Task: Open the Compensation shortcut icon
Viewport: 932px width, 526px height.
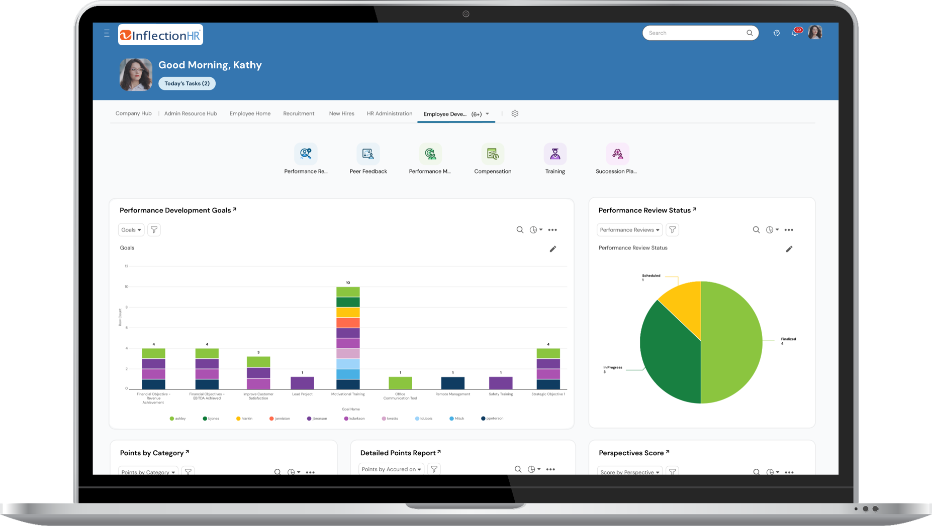Action: pos(493,154)
